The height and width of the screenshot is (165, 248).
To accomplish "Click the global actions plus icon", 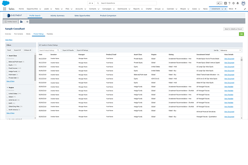I will pos(225,3).
